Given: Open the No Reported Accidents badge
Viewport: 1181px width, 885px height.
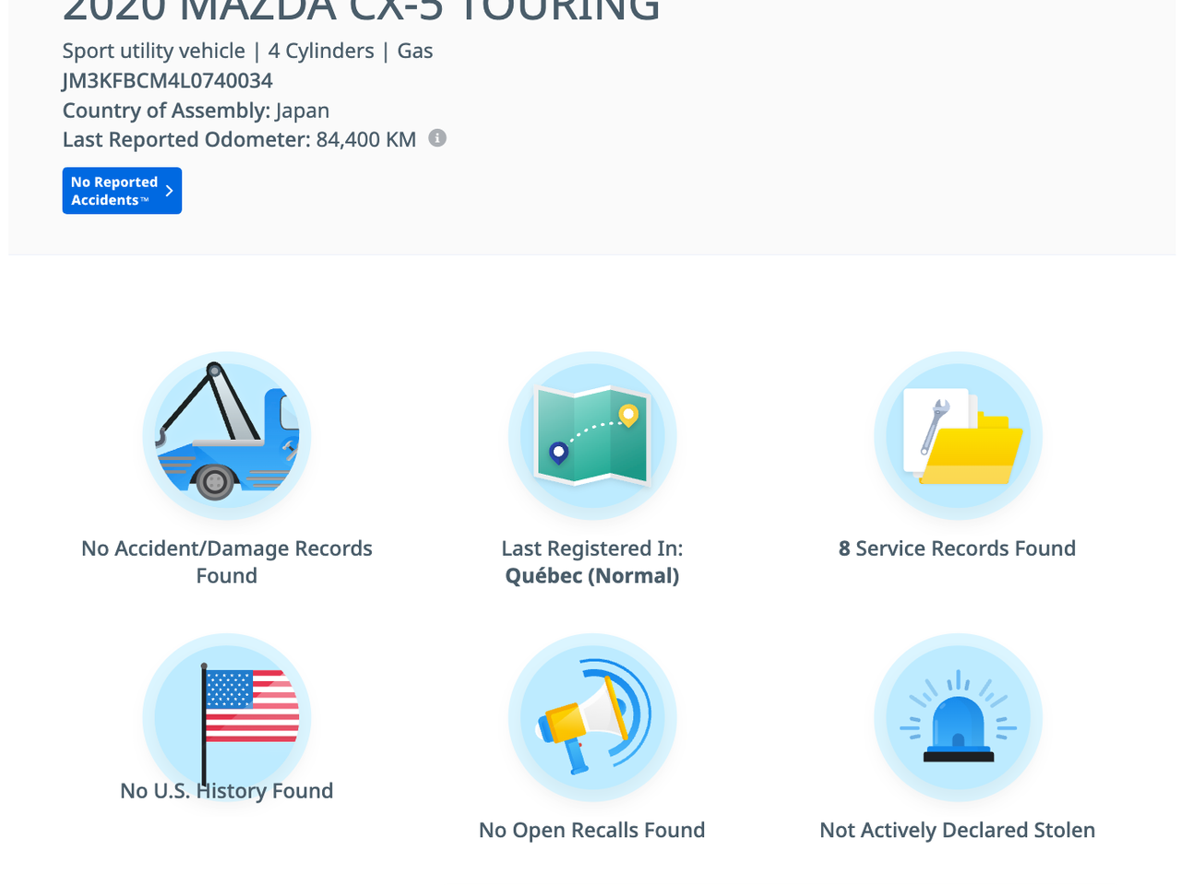Looking at the screenshot, I should [x=122, y=191].
